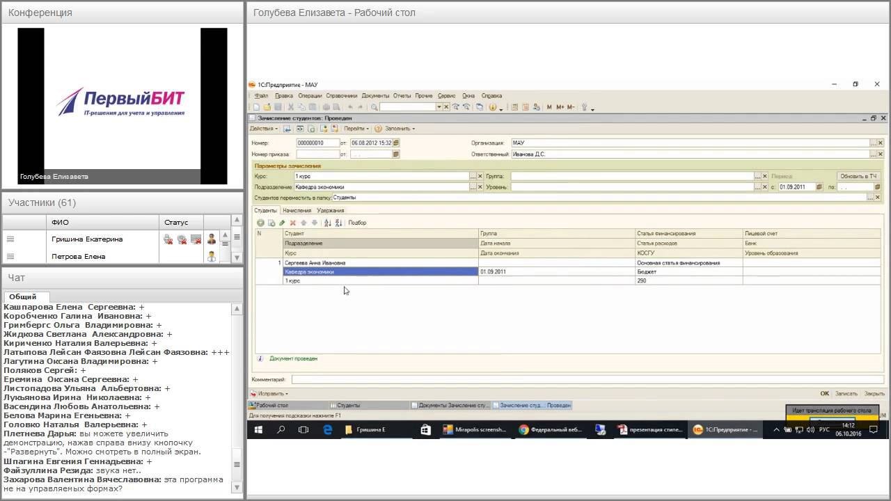
Task: Click participant Гришина Екатерина in list
Action: click(87, 239)
